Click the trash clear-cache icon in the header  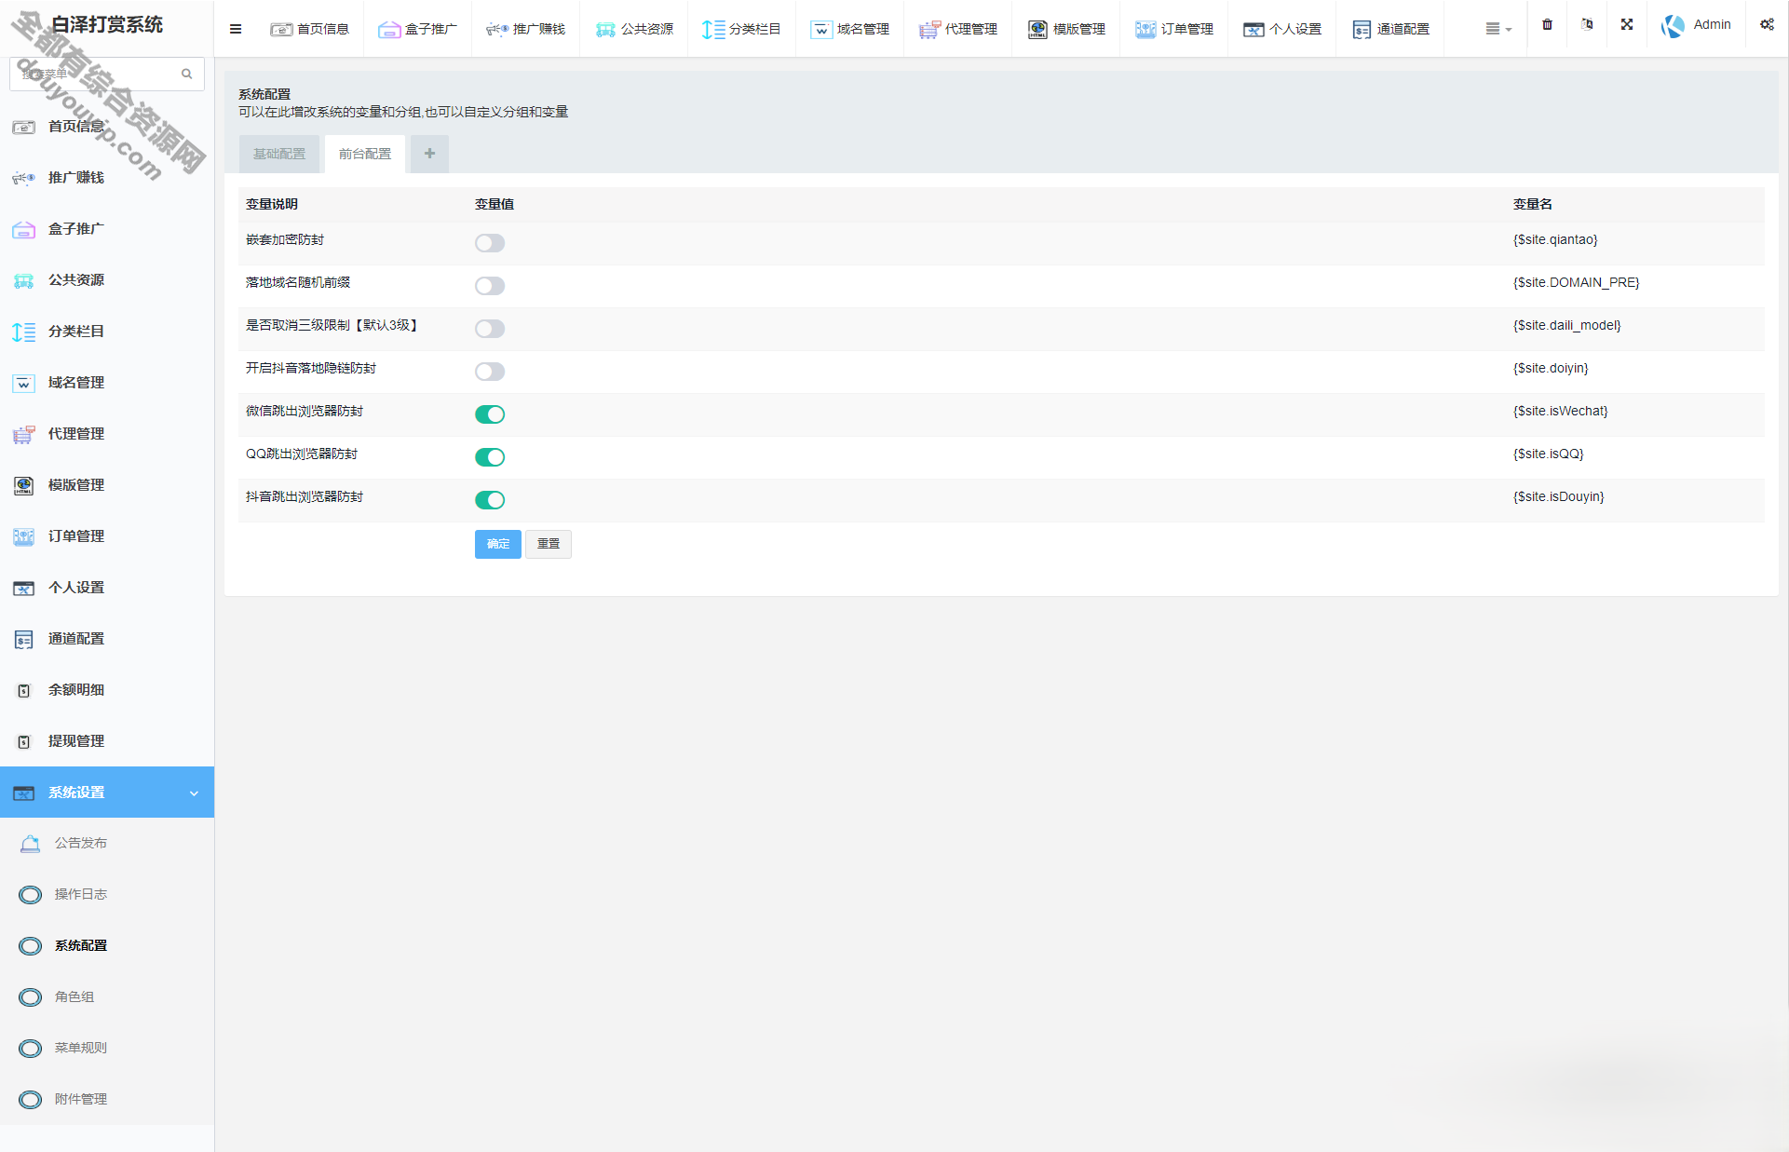[1547, 25]
